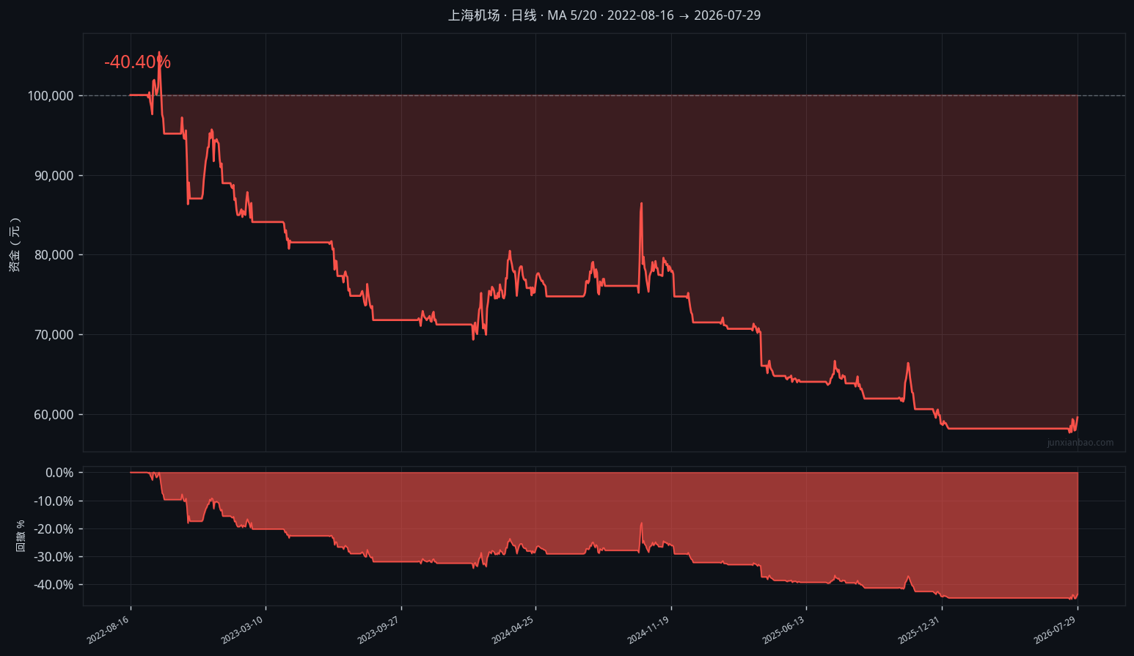This screenshot has width=1134, height=656.
Task: Click the 2024-11-19 date tick label
Action: click(648, 630)
